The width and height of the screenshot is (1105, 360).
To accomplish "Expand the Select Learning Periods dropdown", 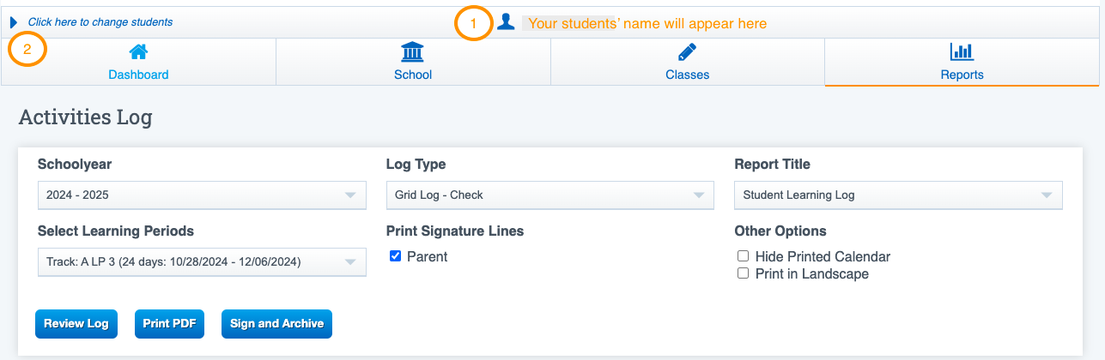I will (x=202, y=262).
